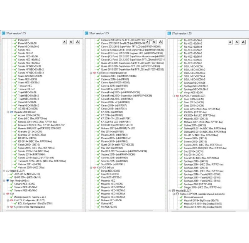
Task: Collapse the Hyundai VDO (ELS27) tree node
Action: pos(7,112)
